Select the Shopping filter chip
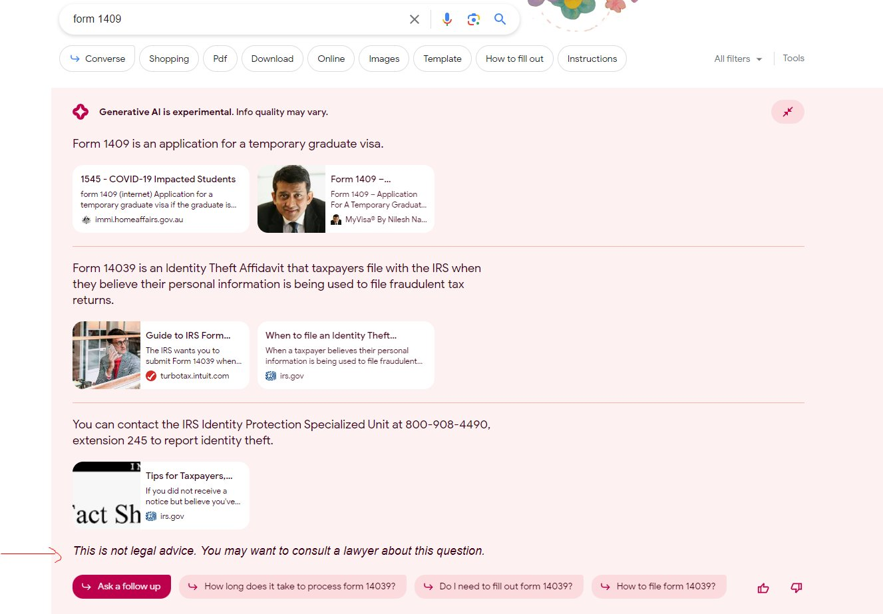Screen dimensions: 883x614 (169, 59)
